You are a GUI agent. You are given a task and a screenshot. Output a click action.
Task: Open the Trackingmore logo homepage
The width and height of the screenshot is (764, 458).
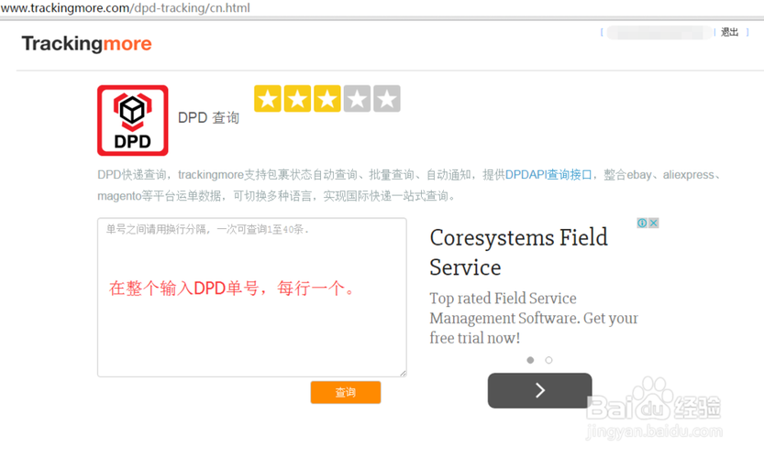87,44
